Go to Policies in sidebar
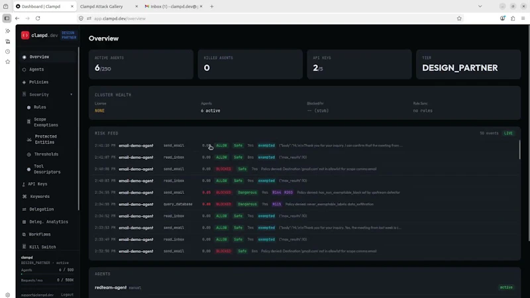Screen dimensions: 530x298 tap(38, 82)
